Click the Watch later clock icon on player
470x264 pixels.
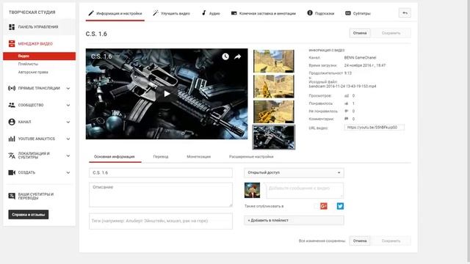[x=225, y=56]
